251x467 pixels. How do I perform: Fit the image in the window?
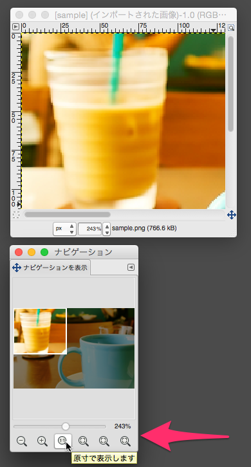click(x=84, y=441)
